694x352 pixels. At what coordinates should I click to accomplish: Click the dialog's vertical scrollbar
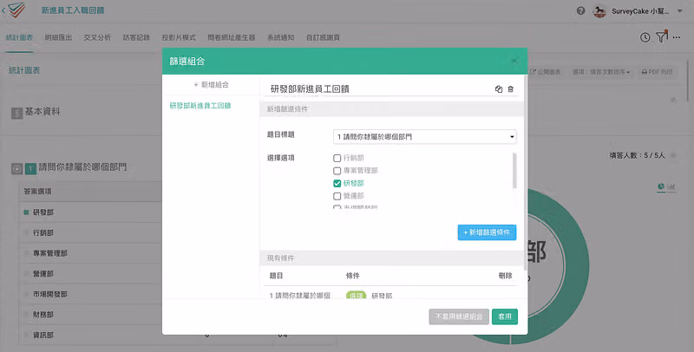click(x=526, y=173)
